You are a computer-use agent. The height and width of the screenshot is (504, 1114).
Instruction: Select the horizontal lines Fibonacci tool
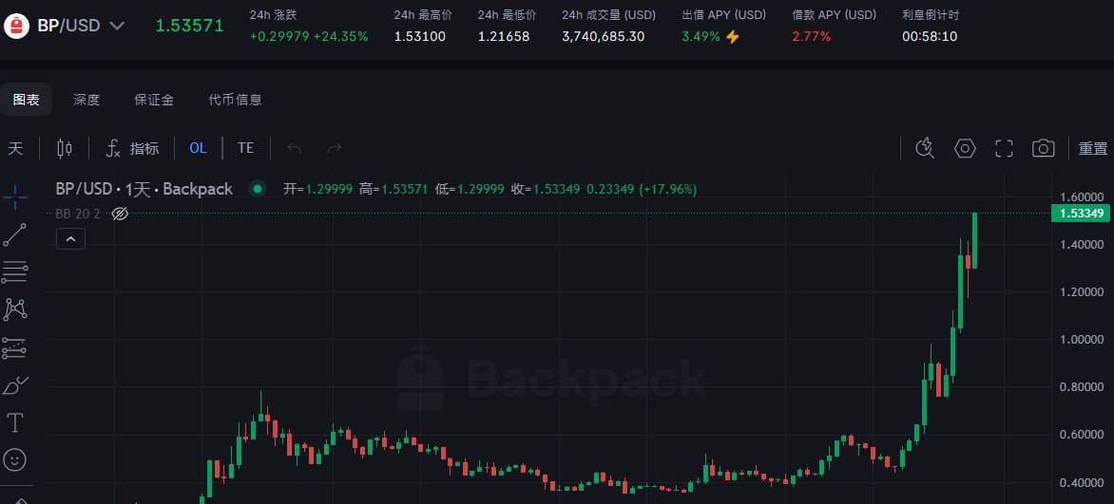point(15,271)
